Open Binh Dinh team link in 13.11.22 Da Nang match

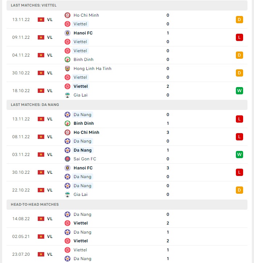(x=83, y=123)
